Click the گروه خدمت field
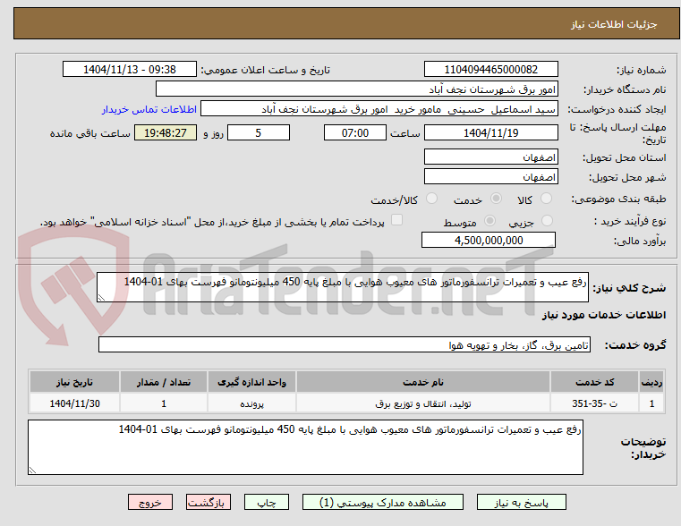 344,344
